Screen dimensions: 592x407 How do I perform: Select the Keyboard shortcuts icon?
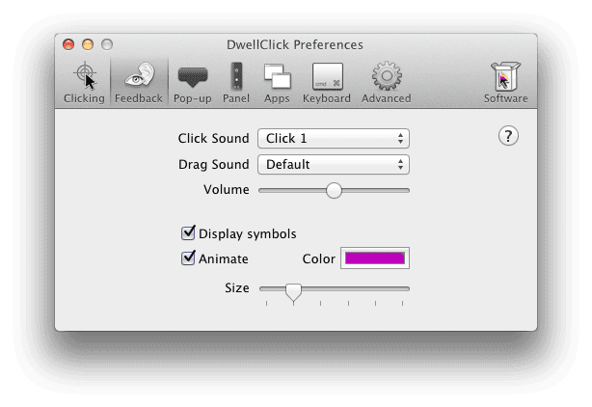click(x=328, y=76)
